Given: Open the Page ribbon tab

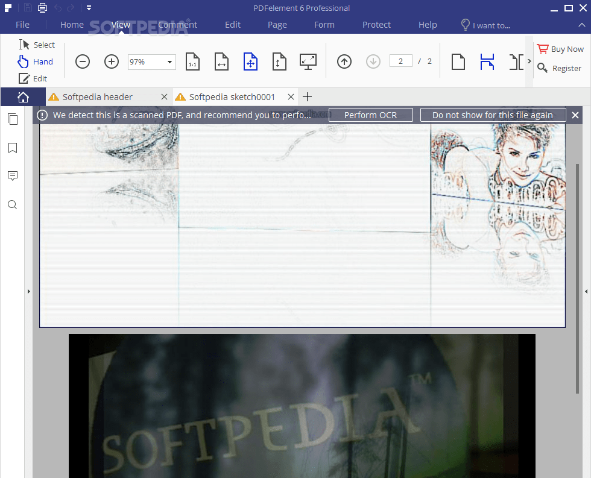Looking at the screenshot, I should pyautogui.click(x=277, y=25).
